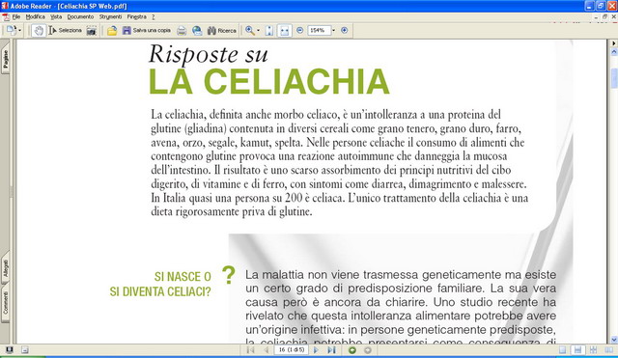Print the document using printer icon
Viewport: 618px width, 358px height.
tap(182, 31)
